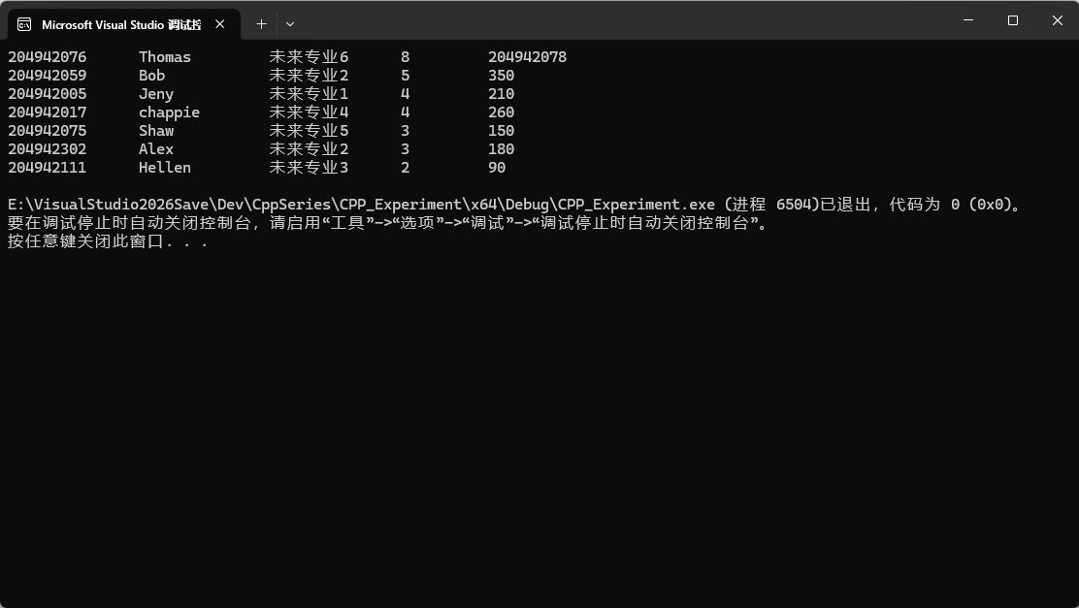This screenshot has width=1079, height=608.
Task: Click the name Shaw
Action: tap(156, 131)
